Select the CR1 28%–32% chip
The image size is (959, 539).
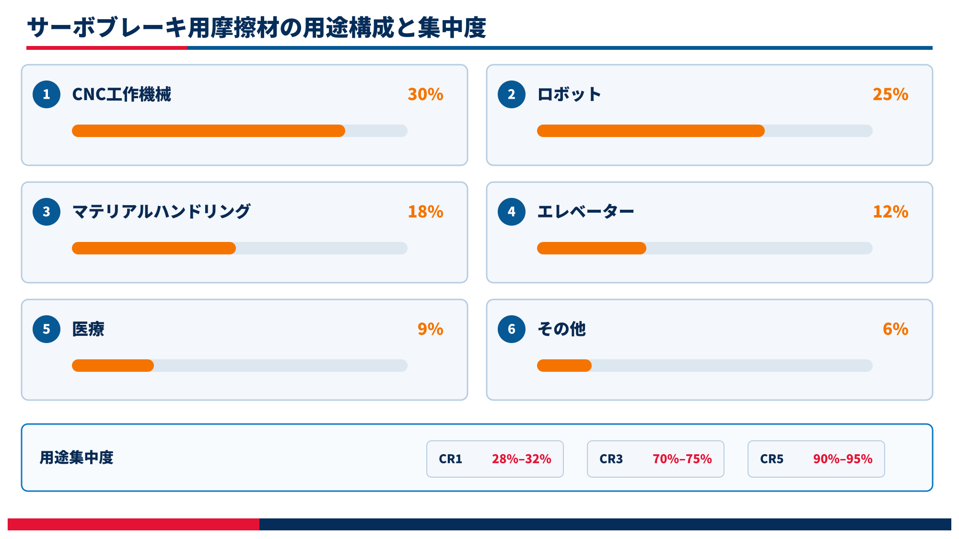pos(495,459)
